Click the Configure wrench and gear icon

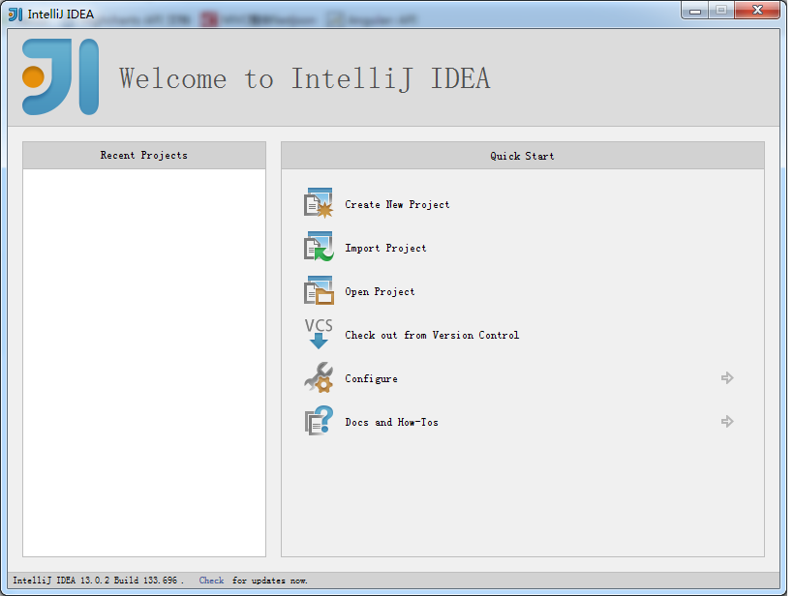[319, 377]
